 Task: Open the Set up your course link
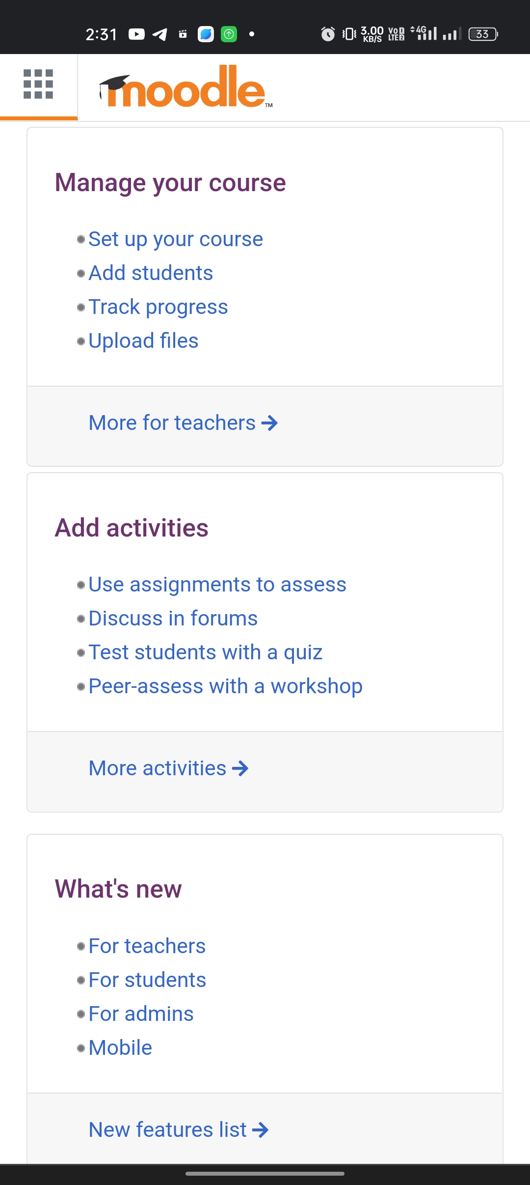pos(176,239)
